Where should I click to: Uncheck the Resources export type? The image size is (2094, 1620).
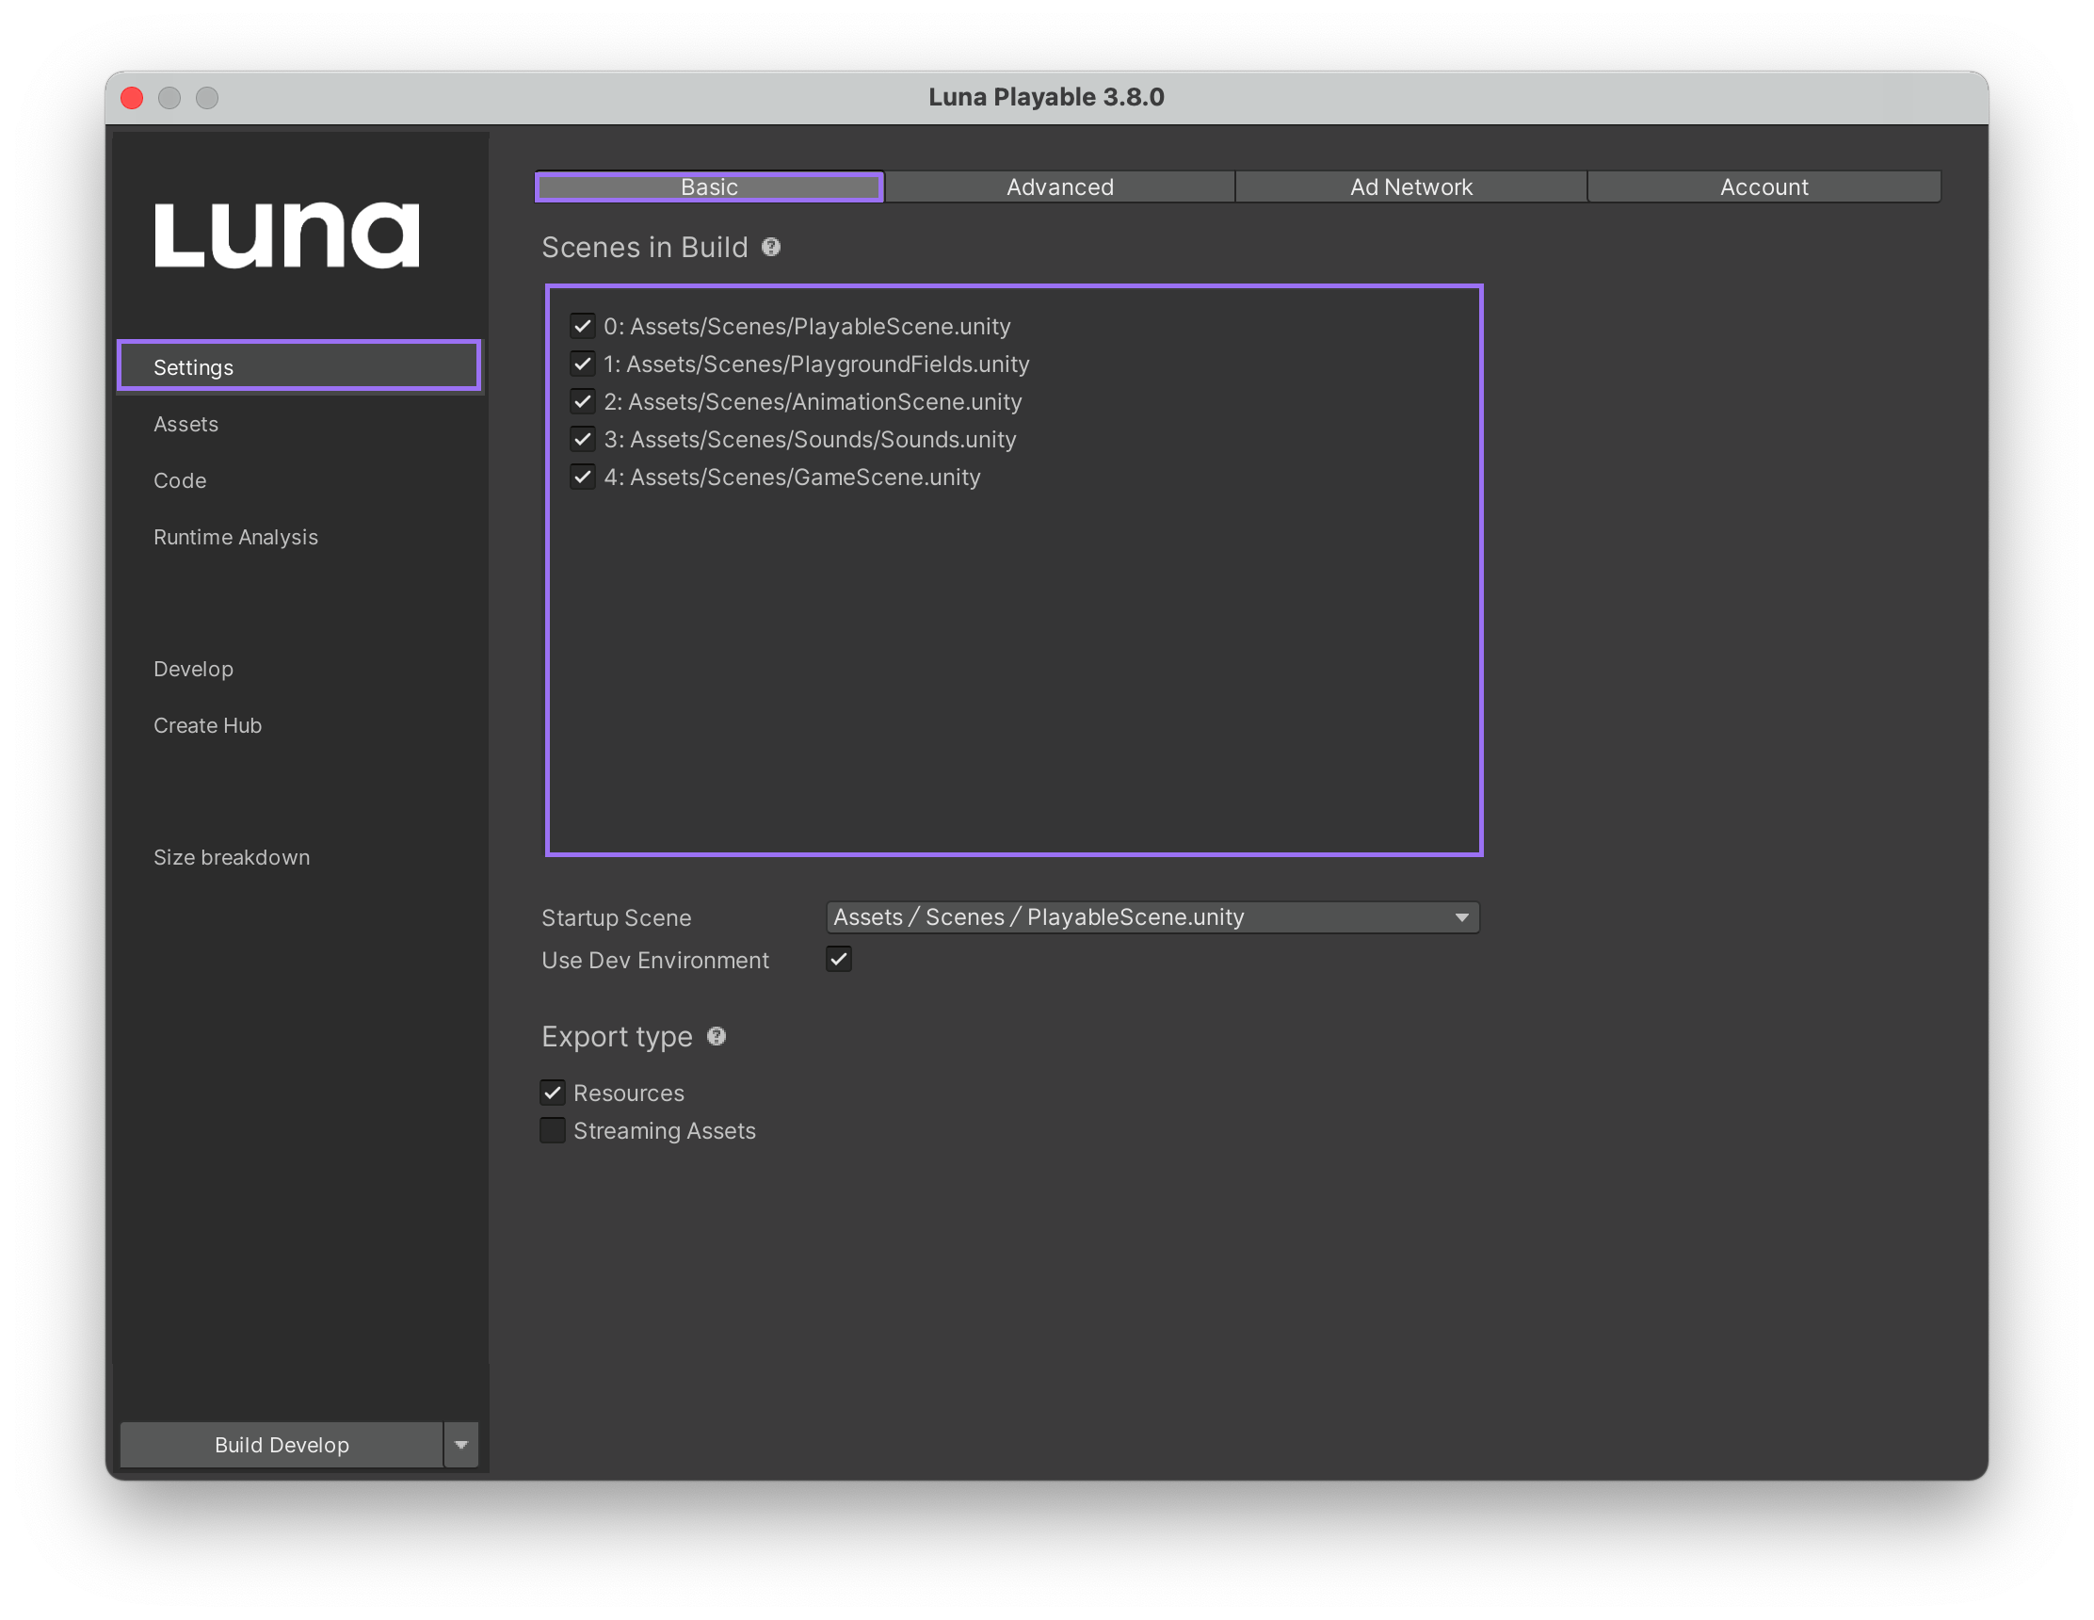pos(553,1093)
